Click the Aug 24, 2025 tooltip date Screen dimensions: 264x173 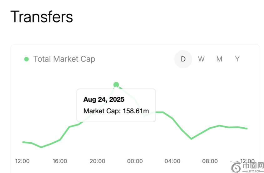click(104, 99)
